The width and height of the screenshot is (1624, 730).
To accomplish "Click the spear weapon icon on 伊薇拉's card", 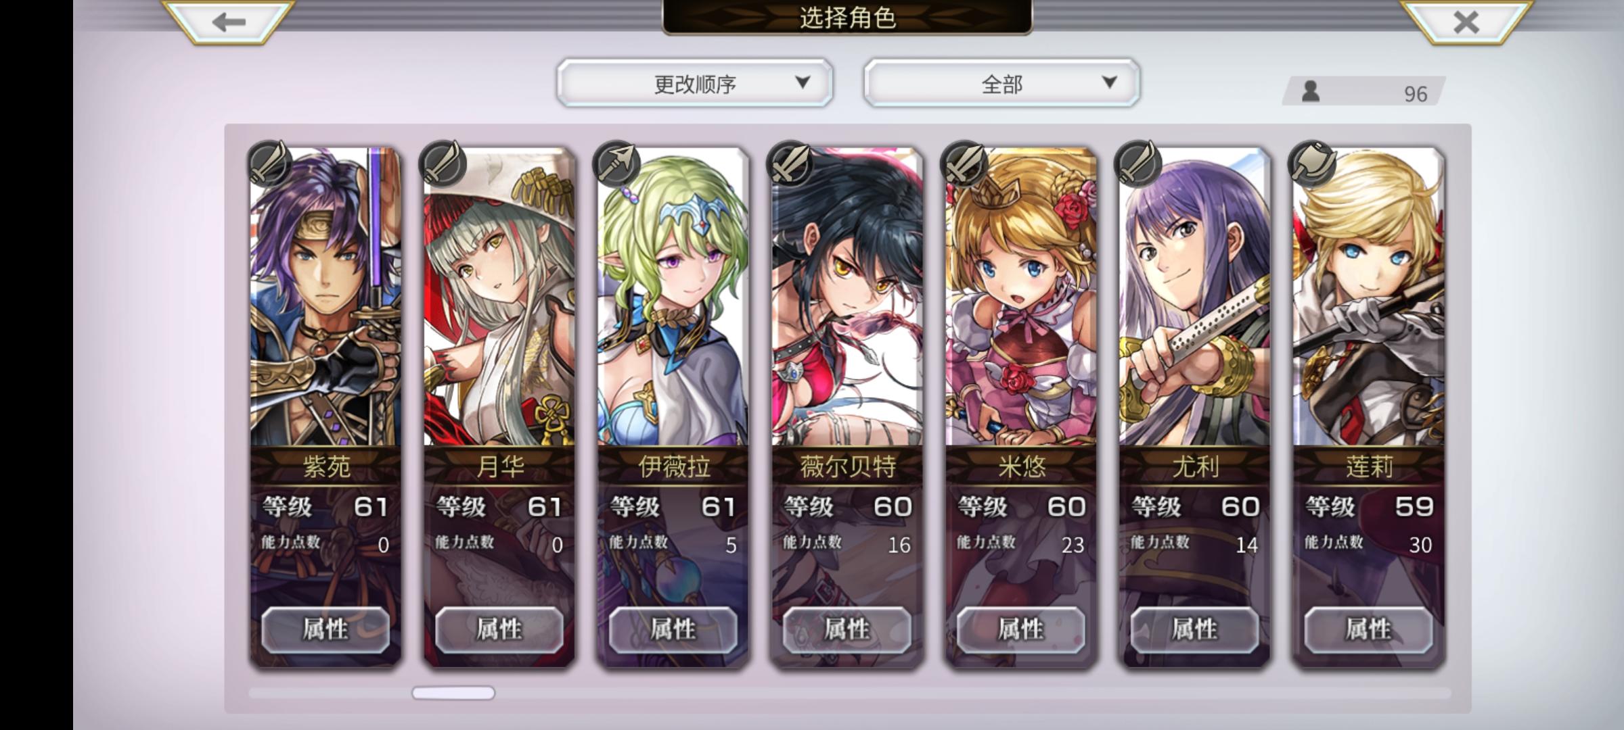I will click(x=616, y=164).
